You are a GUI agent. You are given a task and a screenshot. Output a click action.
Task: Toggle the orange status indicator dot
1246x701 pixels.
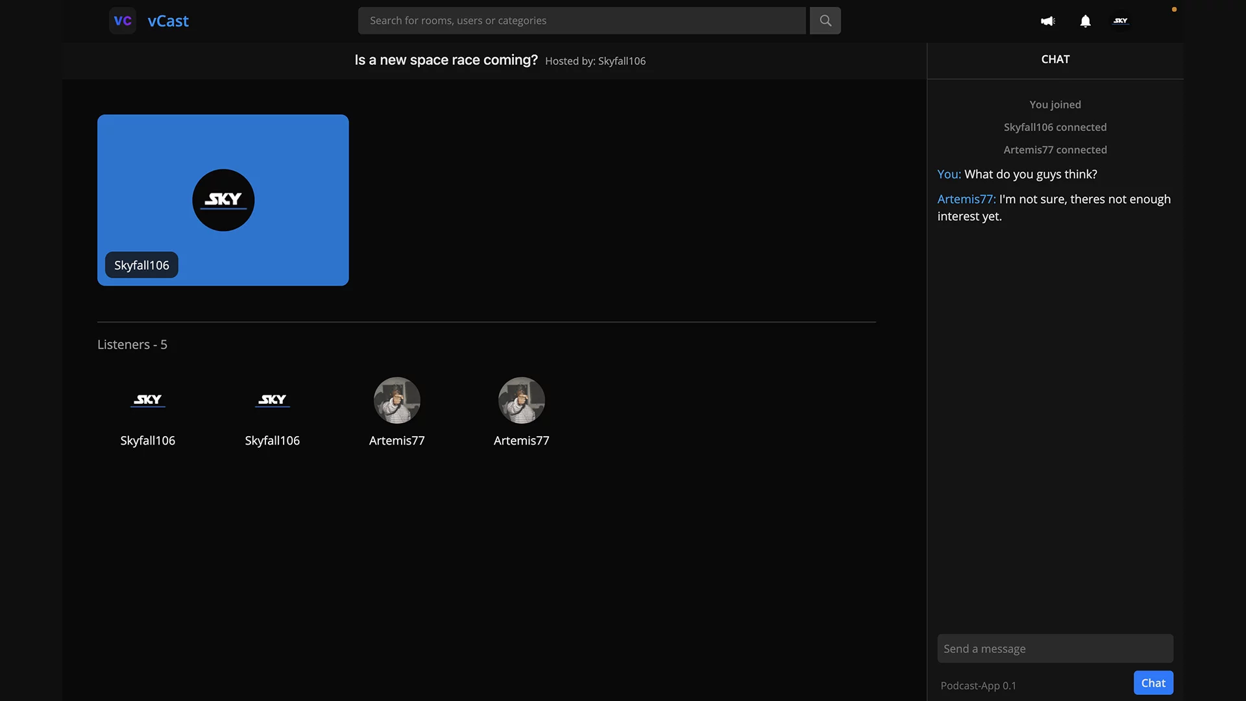[1174, 10]
